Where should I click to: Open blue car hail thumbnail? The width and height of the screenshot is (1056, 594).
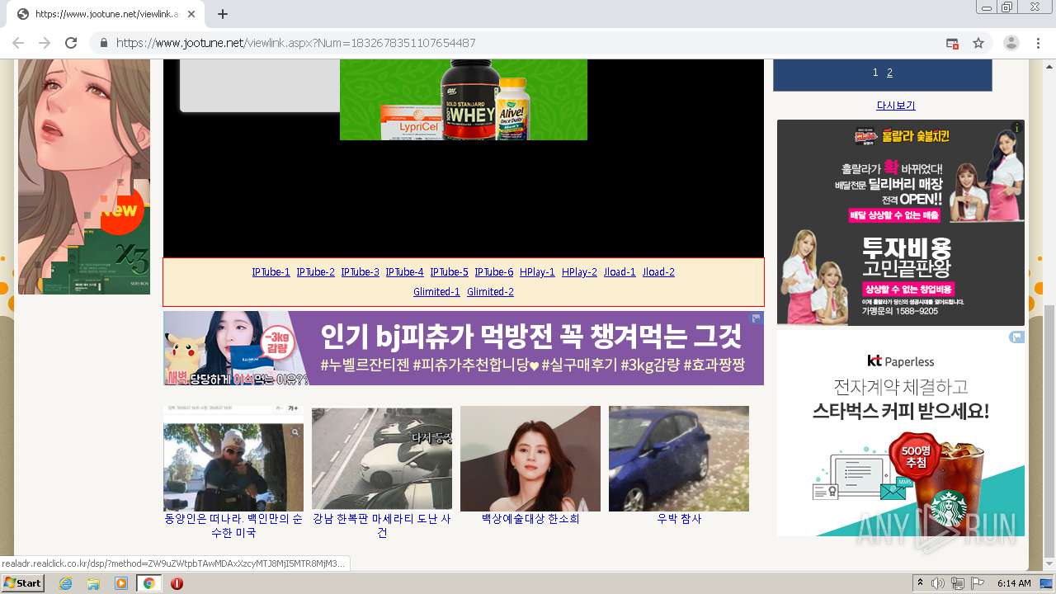coord(679,459)
